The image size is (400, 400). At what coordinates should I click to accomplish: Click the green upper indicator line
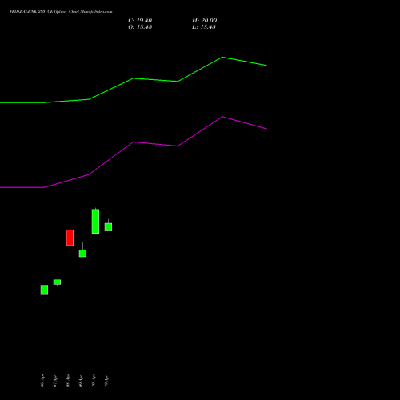pyautogui.click(x=134, y=78)
